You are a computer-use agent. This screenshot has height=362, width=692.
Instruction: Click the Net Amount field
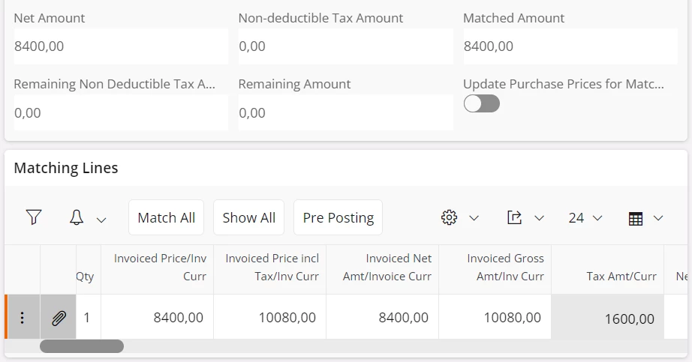click(x=120, y=46)
